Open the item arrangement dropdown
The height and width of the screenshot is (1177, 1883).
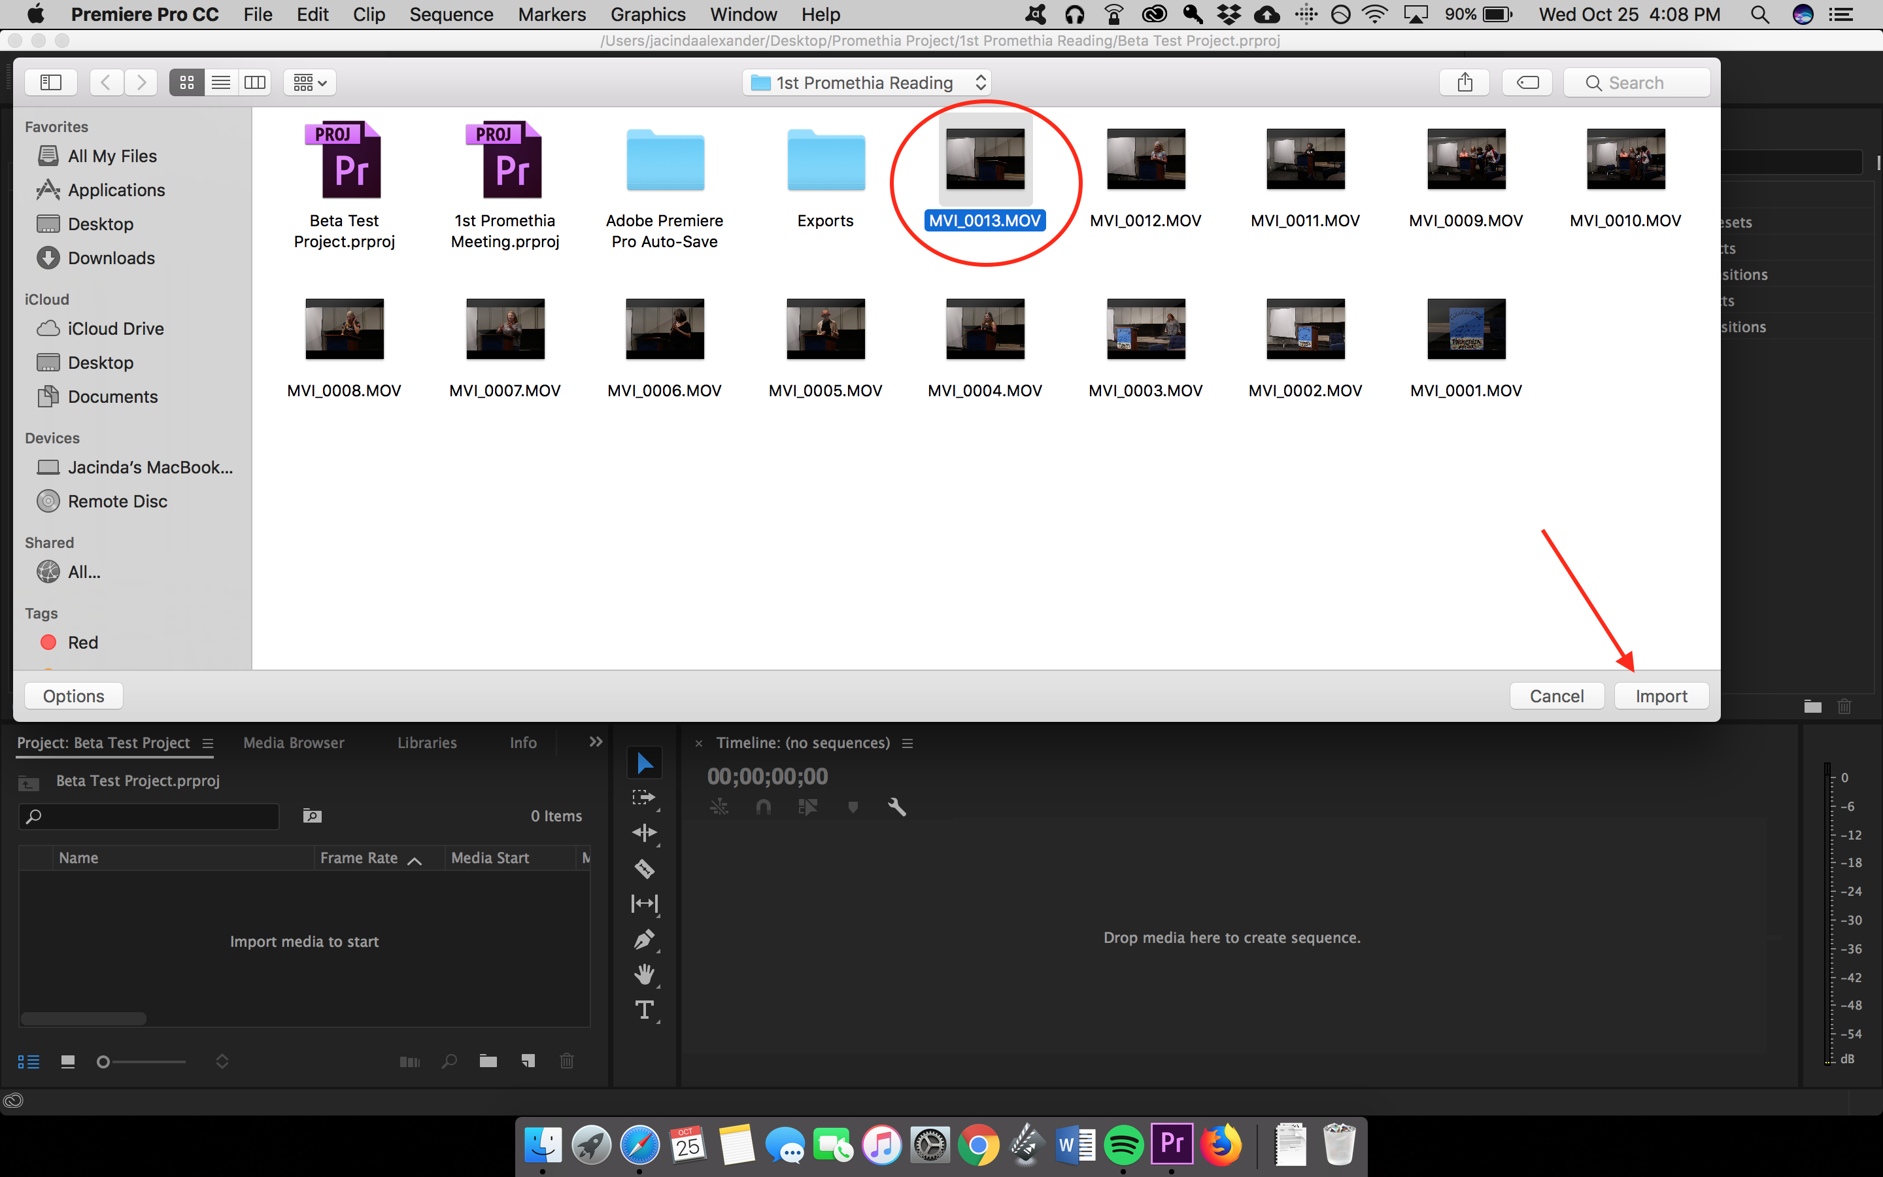click(310, 82)
